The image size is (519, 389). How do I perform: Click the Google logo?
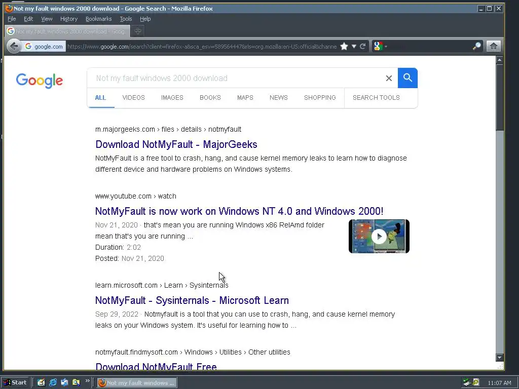coord(40,81)
